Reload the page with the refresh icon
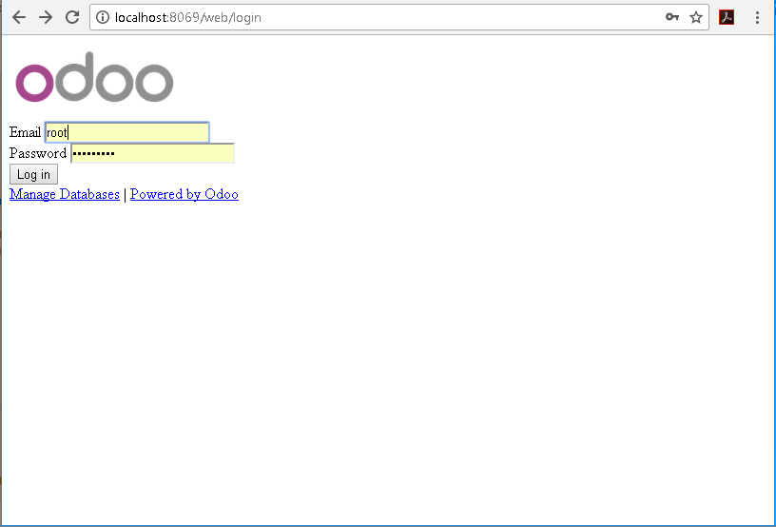 coord(72,17)
